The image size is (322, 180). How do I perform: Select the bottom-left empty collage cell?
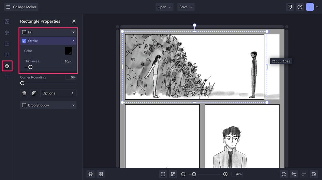162,136
